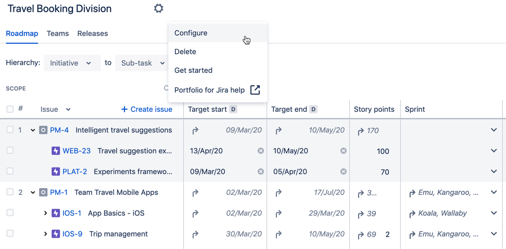Open the Initiative hierarchy dropdown
506x249 pixels.
tap(72, 63)
